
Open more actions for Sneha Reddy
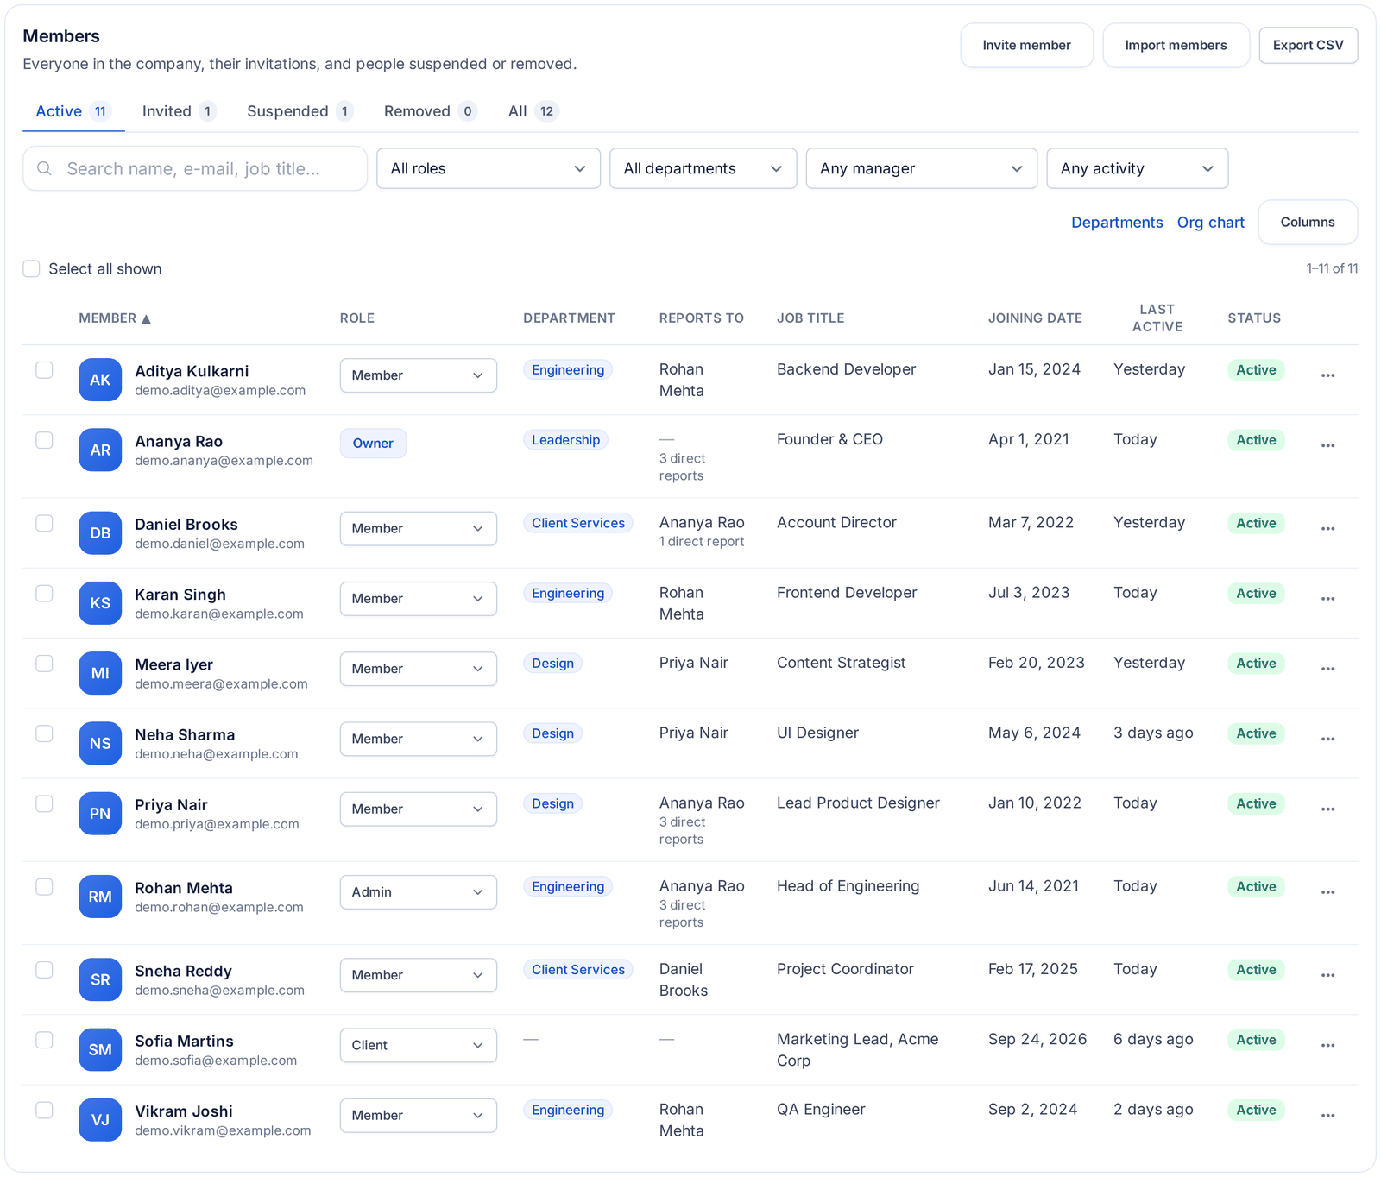point(1327,975)
